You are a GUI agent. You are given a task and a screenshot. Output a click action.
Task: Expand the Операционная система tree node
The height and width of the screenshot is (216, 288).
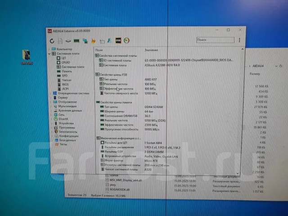pos(50,93)
